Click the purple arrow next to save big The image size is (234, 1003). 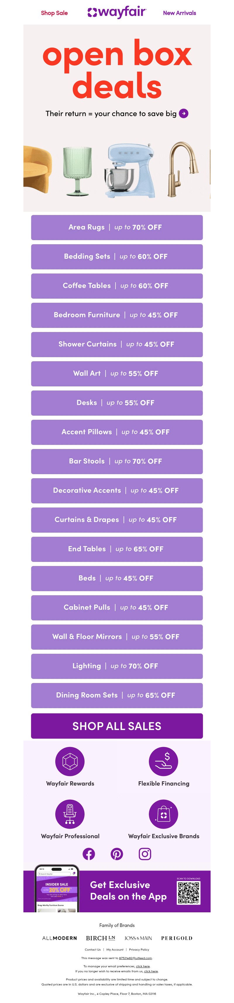(x=183, y=114)
